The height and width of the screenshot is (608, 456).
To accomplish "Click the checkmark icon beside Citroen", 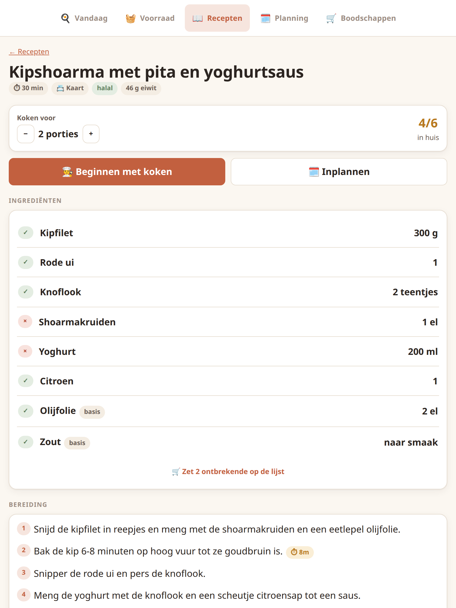I will (x=26, y=381).
